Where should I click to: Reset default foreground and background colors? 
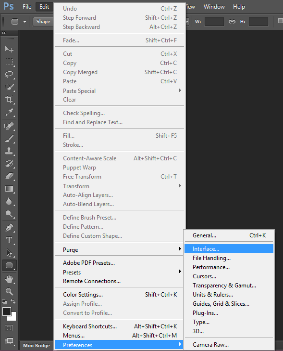[4, 302]
